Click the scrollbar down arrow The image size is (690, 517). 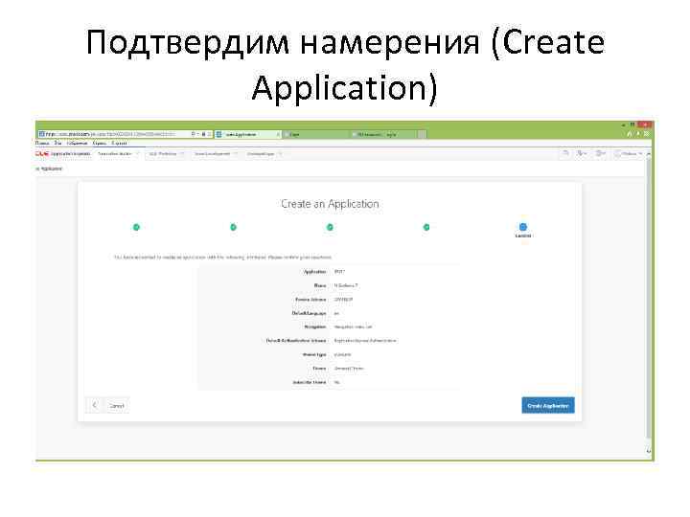648,451
